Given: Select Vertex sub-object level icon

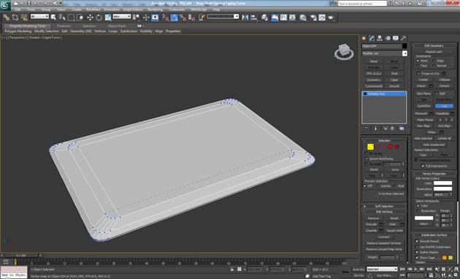Looking at the screenshot, I should click(370, 147).
